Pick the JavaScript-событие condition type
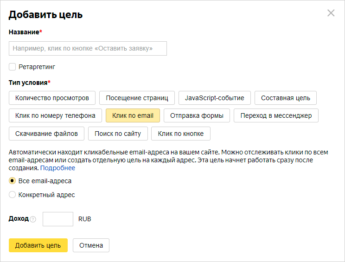 pos(215,98)
